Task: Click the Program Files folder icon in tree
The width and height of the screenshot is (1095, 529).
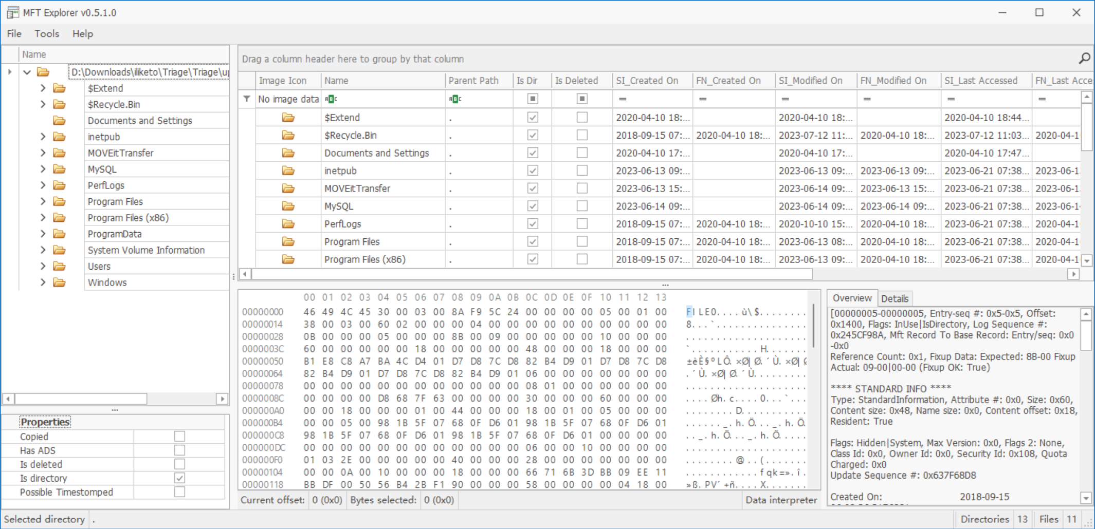Action: (60, 201)
